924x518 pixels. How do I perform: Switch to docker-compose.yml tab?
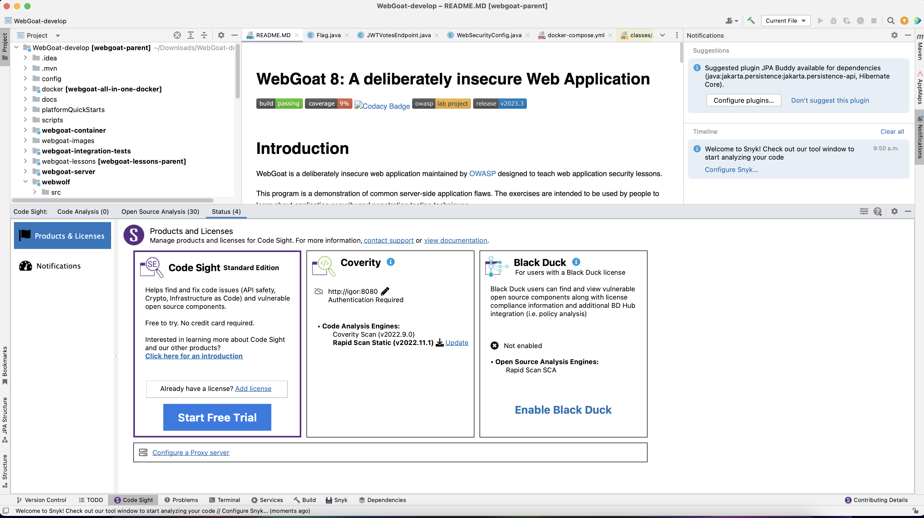click(575, 35)
